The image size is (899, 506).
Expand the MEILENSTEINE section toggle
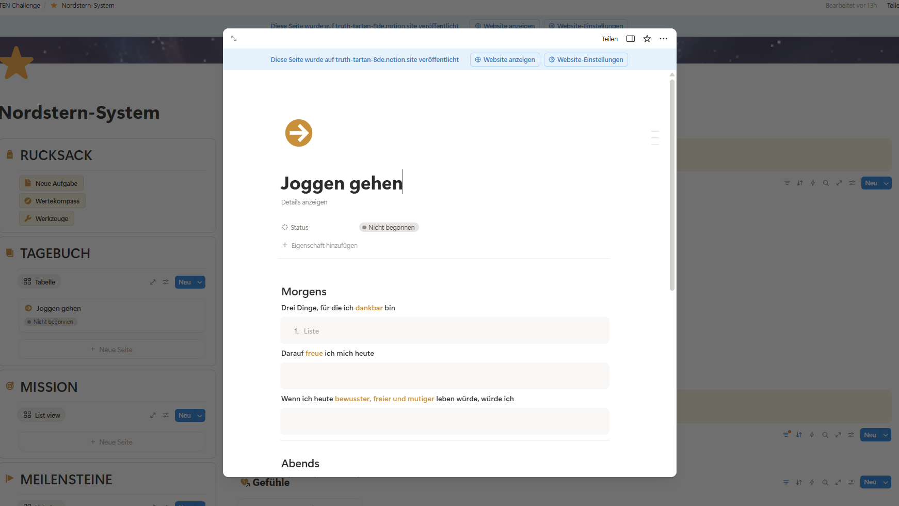[x=9, y=479]
